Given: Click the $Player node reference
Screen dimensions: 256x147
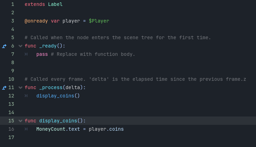Looking at the screenshot, I should (99, 21).
